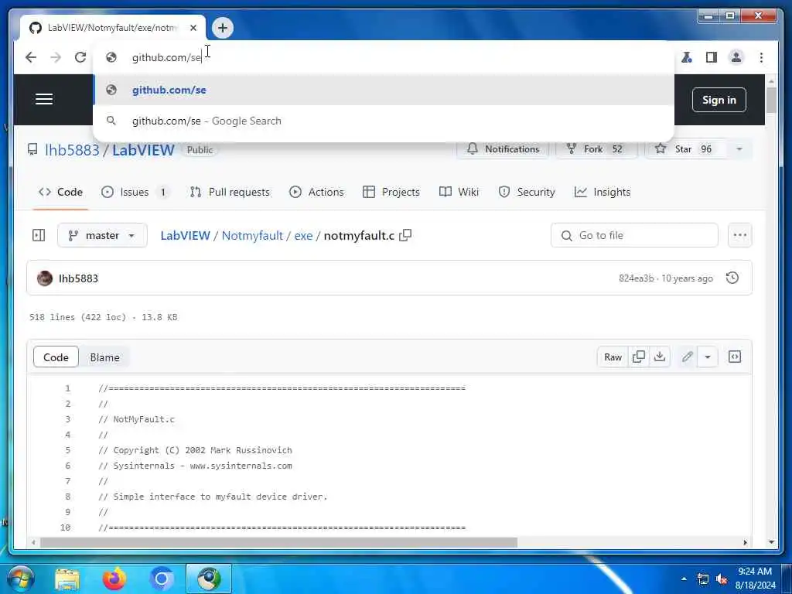792x594 pixels.
Task: Click line number 10
Action: pos(65,527)
